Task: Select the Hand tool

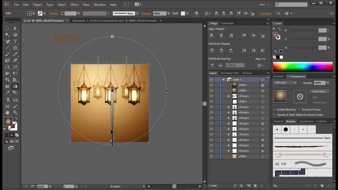Action: pos(7,112)
